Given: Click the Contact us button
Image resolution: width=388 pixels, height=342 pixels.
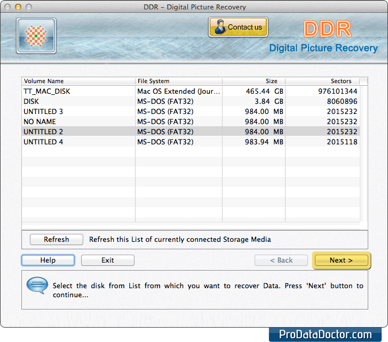Looking at the screenshot, I should 238,27.
